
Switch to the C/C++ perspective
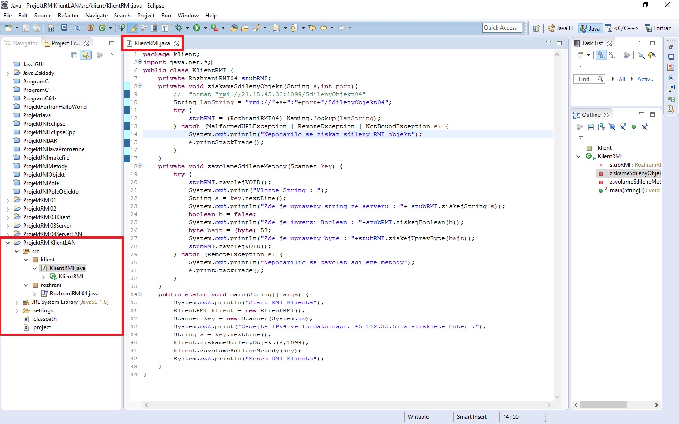pos(621,28)
